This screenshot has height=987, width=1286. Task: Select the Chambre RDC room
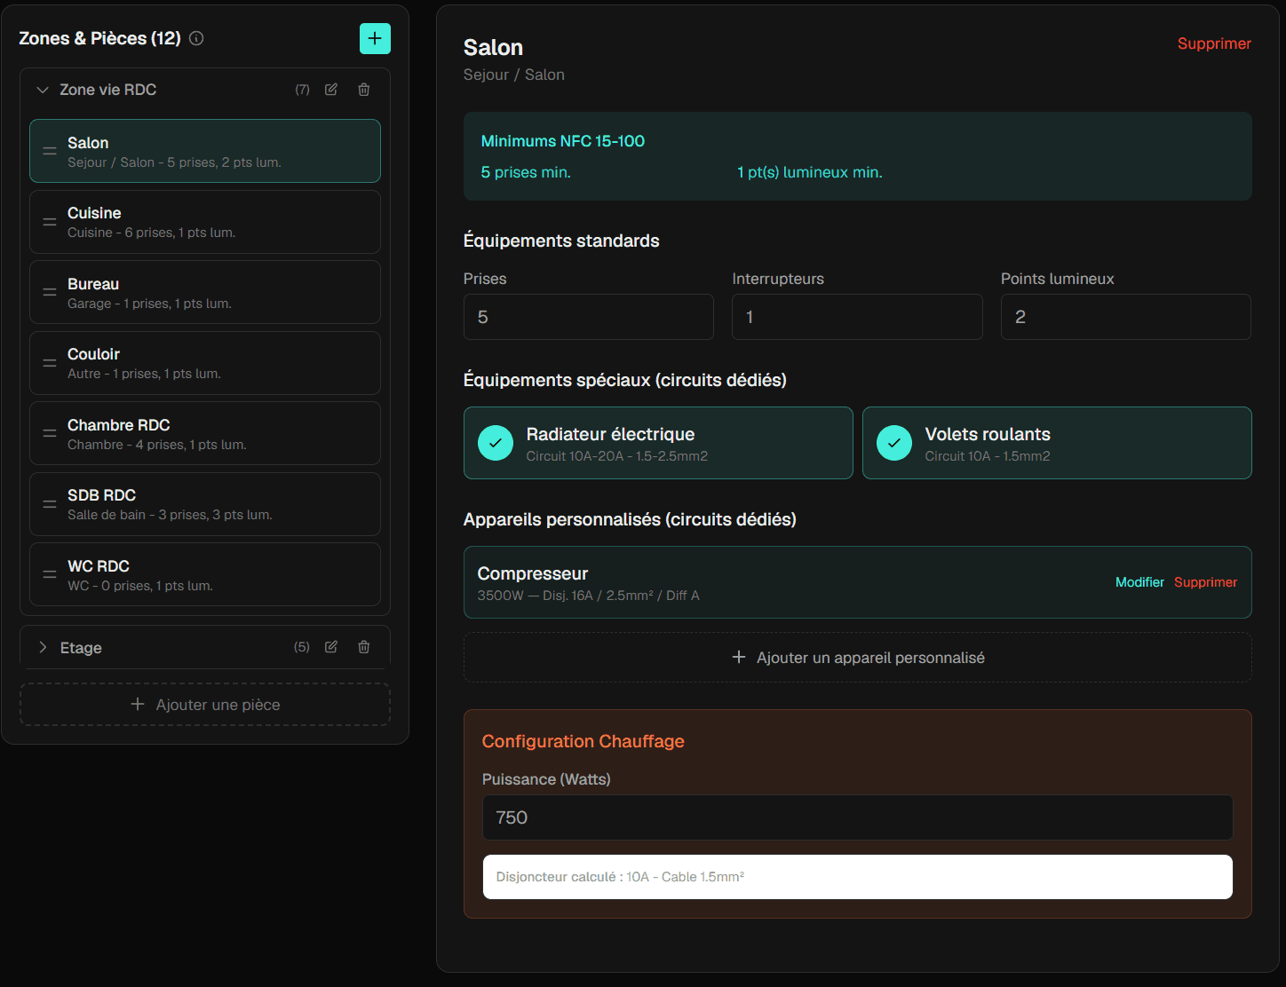[204, 433]
